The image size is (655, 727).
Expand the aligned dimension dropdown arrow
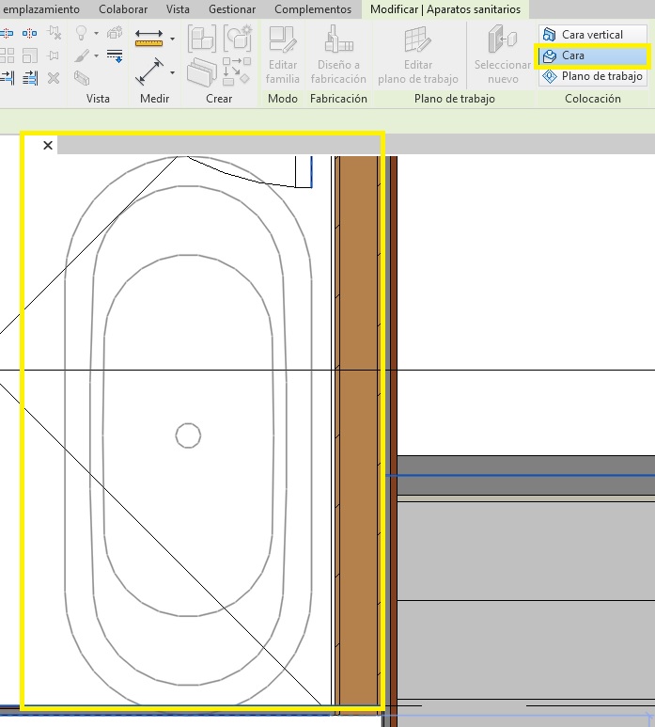pos(173,73)
